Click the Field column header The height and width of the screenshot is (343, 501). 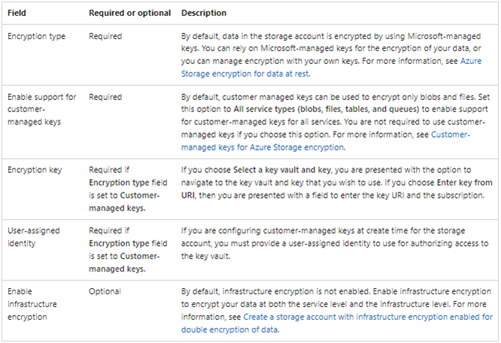coord(19,14)
